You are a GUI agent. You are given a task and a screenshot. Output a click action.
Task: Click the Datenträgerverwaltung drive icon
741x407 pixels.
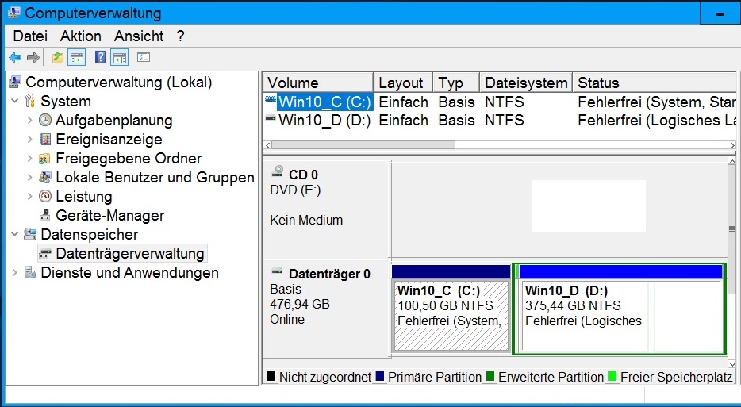[x=45, y=254]
